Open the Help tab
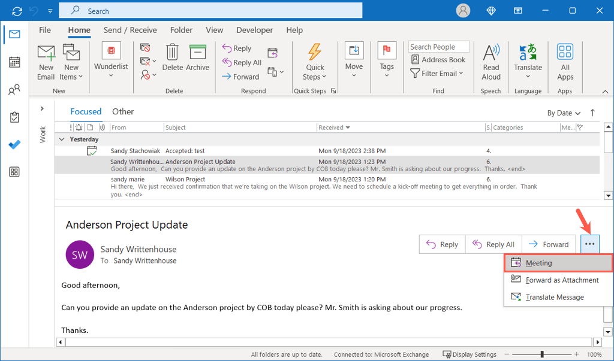Viewport: 614px width, 361px height. [294, 30]
